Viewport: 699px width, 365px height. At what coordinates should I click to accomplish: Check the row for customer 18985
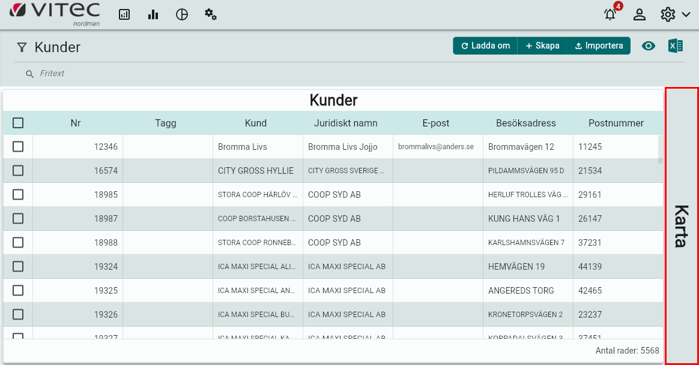click(x=18, y=195)
